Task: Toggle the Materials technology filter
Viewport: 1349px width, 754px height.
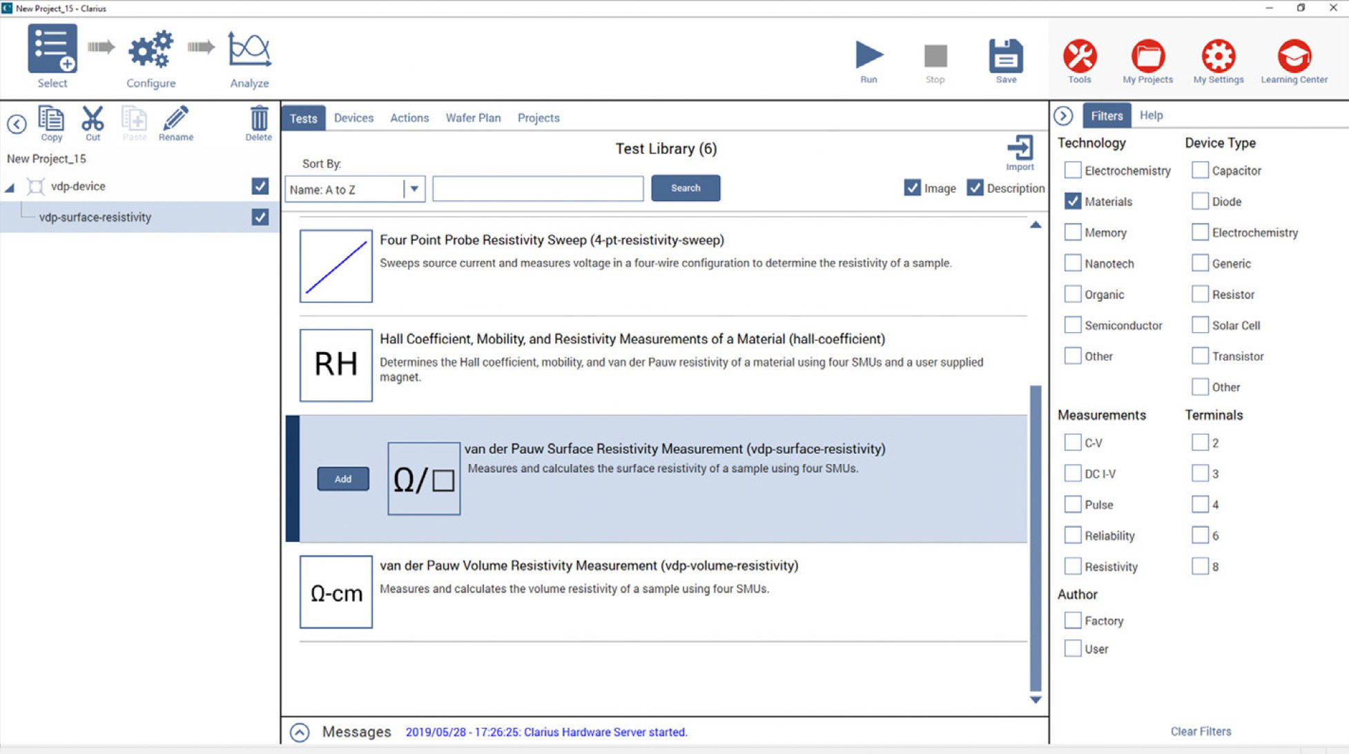Action: pyautogui.click(x=1072, y=201)
